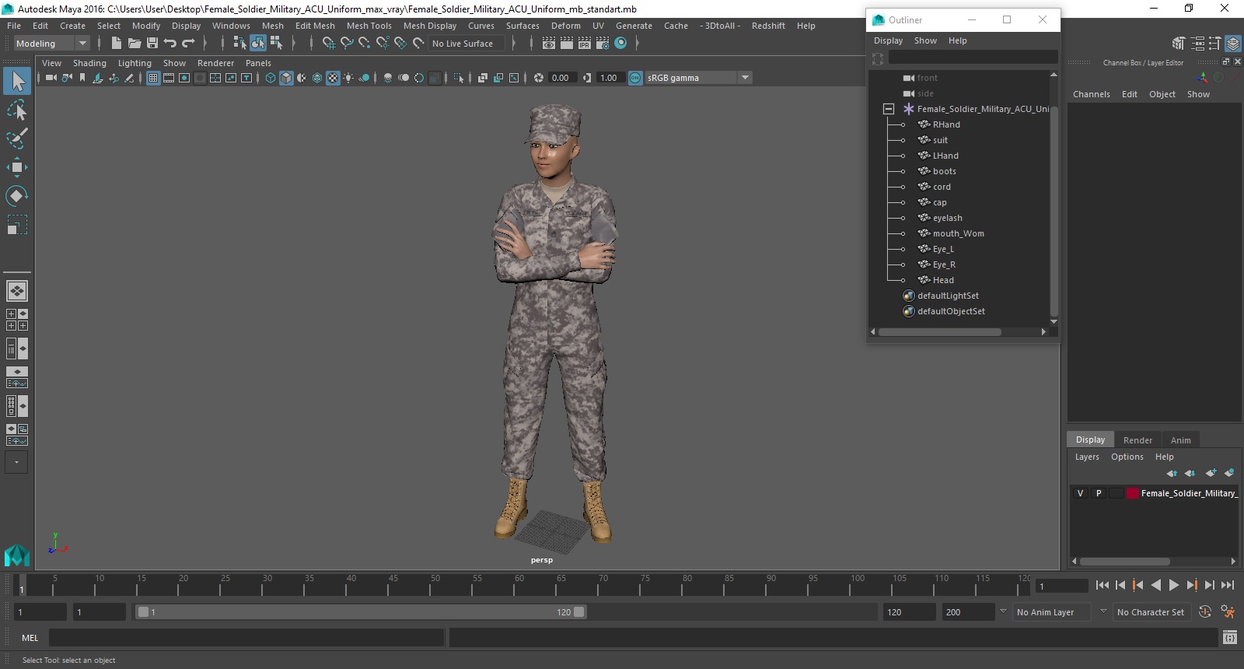Save the scene with floppy disk icon
Screen dimensions: 1244x669
coord(152,44)
